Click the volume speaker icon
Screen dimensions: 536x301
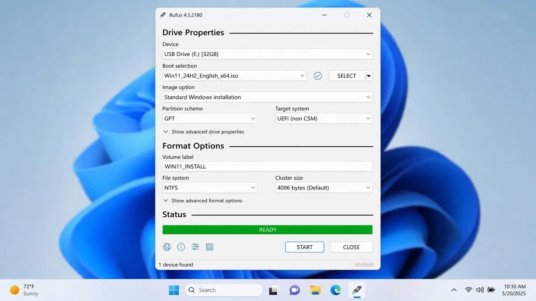click(480, 290)
